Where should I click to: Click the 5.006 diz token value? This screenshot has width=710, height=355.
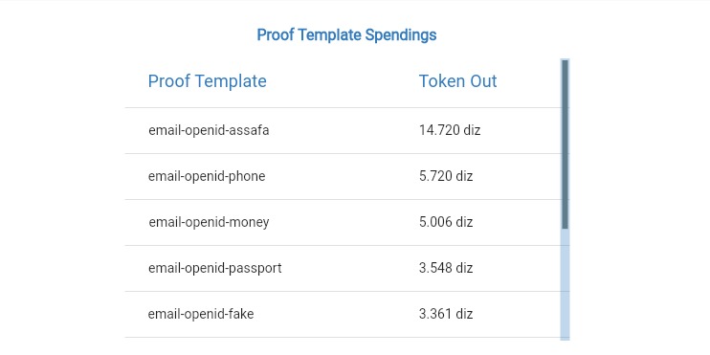(x=446, y=222)
